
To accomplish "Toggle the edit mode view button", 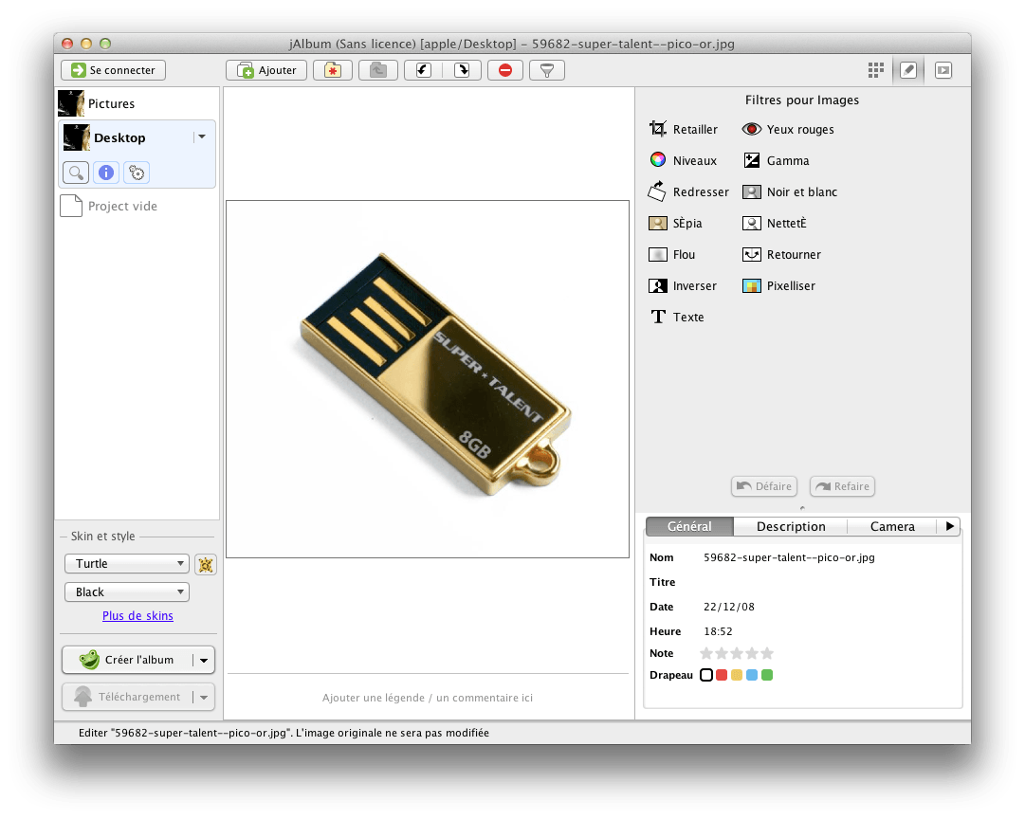I will tap(908, 70).
